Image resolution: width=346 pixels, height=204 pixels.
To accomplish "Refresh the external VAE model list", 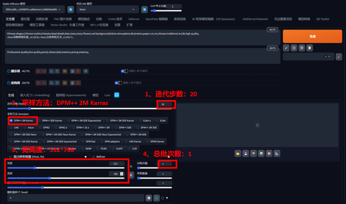I will [x=144, y=9].
